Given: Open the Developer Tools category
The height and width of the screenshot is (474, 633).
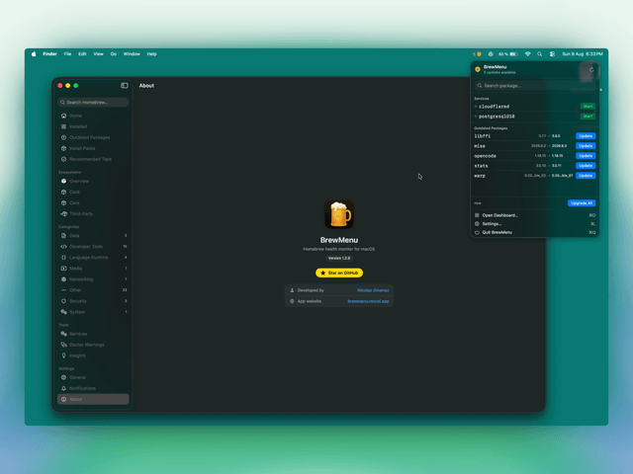Looking at the screenshot, I should point(93,246).
